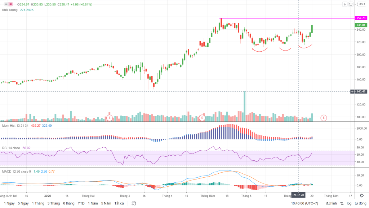The image size is (369, 208).
Task: Click the first earnings E marker
Action: tap(110, 118)
